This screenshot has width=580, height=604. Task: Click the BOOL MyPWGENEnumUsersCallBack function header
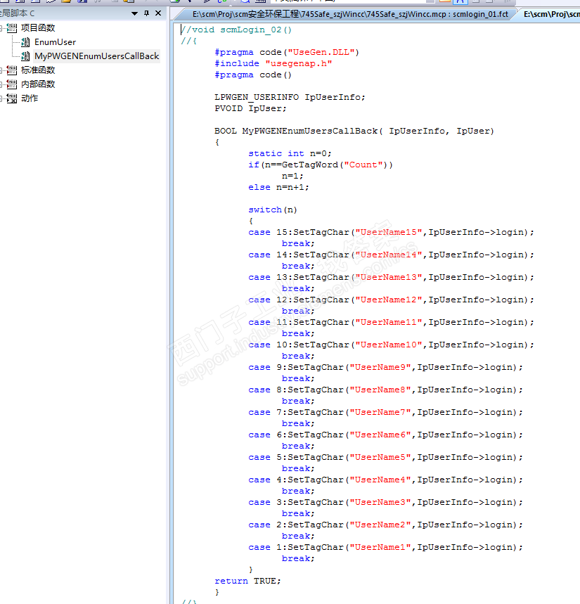[354, 131]
